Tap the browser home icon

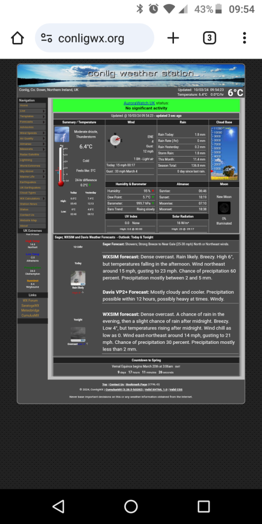17,38
